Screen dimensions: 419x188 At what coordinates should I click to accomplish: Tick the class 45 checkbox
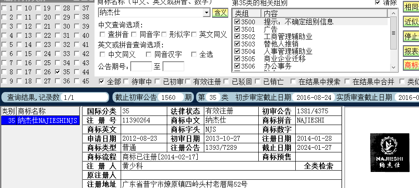point(77,81)
